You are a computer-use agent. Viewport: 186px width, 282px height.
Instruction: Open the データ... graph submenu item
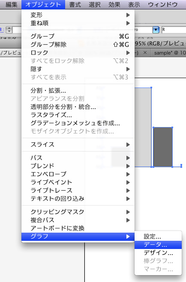pyautogui.click(x=158, y=245)
